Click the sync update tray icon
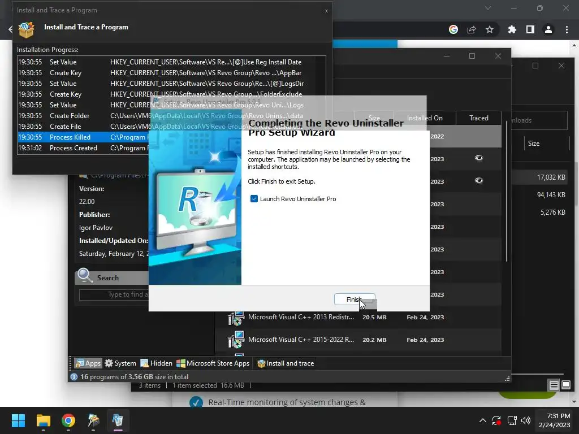The width and height of the screenshot is (579, 434). click(496, 420)
